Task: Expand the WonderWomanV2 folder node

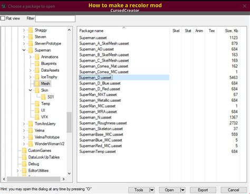Action: pos(24,144)
